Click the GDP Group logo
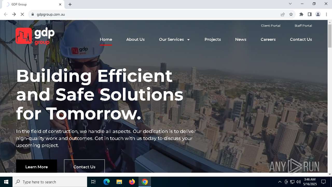The height and width of the screenshot is (187, 332). click(35, 36)
